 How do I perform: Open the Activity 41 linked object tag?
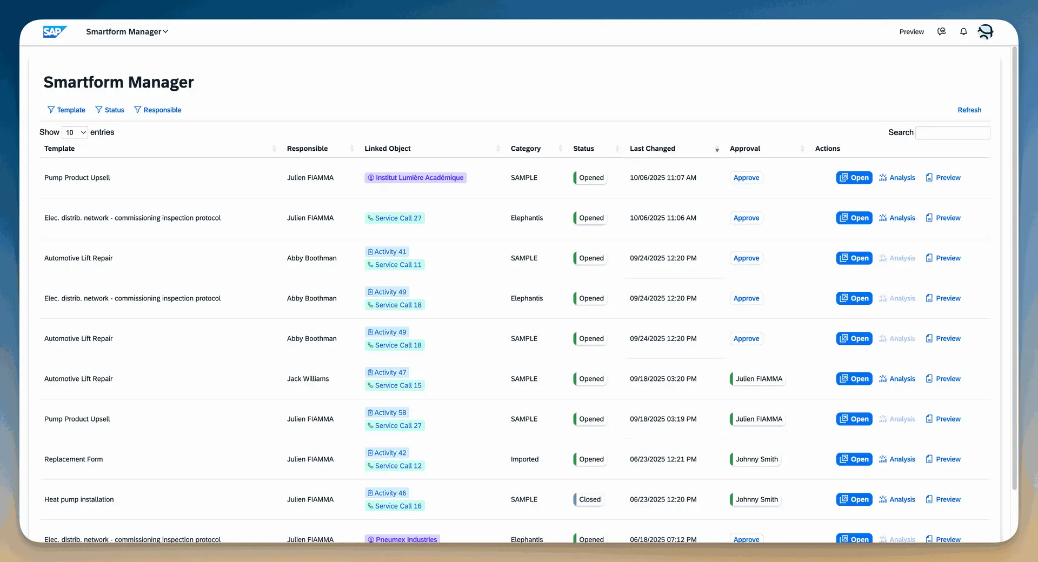click(387, 252)
